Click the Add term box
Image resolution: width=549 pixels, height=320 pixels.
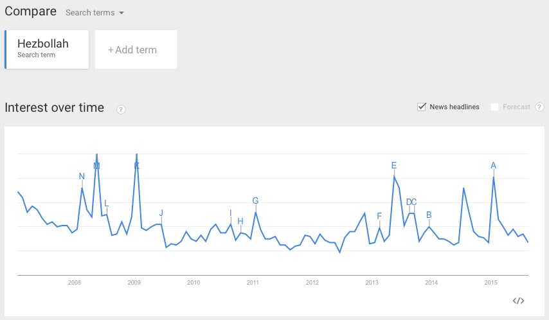tap(136, 49)
